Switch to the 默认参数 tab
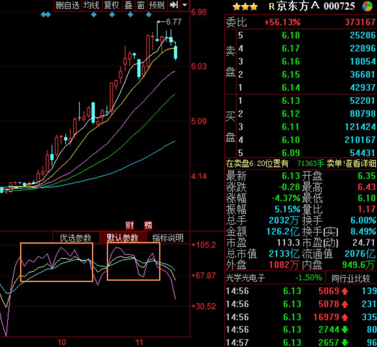The image size is (377, 347). pos(122,238)
